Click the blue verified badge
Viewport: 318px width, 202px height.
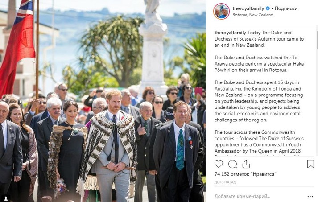268,8
